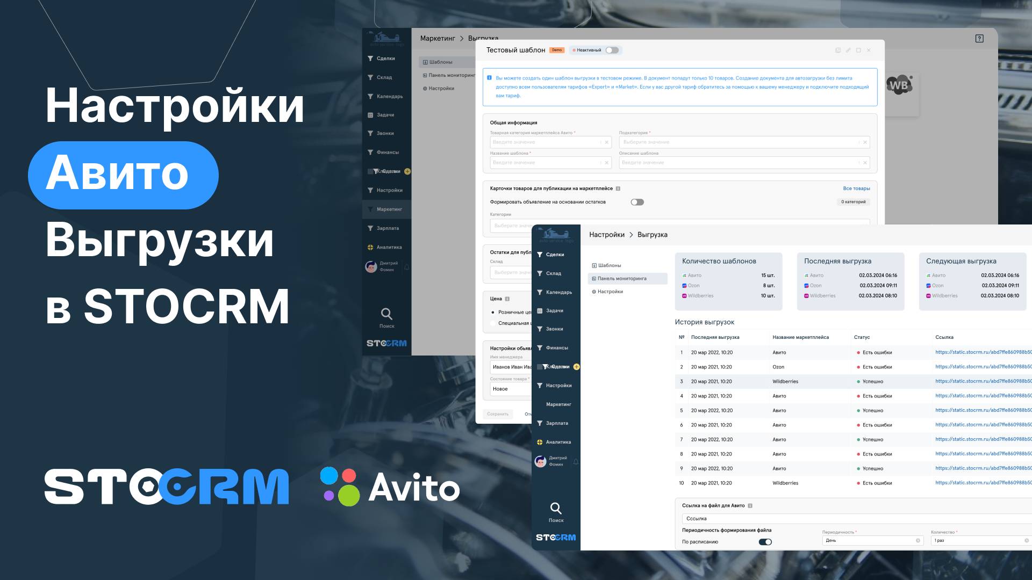Open Финансы in the front Настройки window sidebar

(x=552, y=348)
